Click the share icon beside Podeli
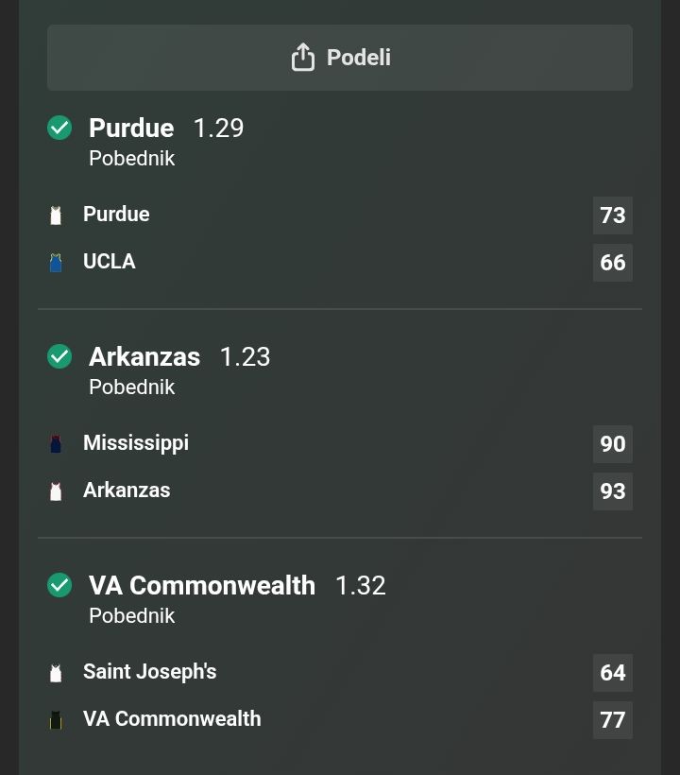This screenshot has width=680, height=775. point(302,58)
